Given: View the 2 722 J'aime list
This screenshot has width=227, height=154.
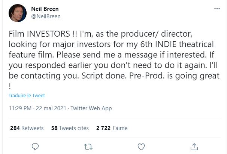Looking at the screenshot, I should click(x=112, y=128).
